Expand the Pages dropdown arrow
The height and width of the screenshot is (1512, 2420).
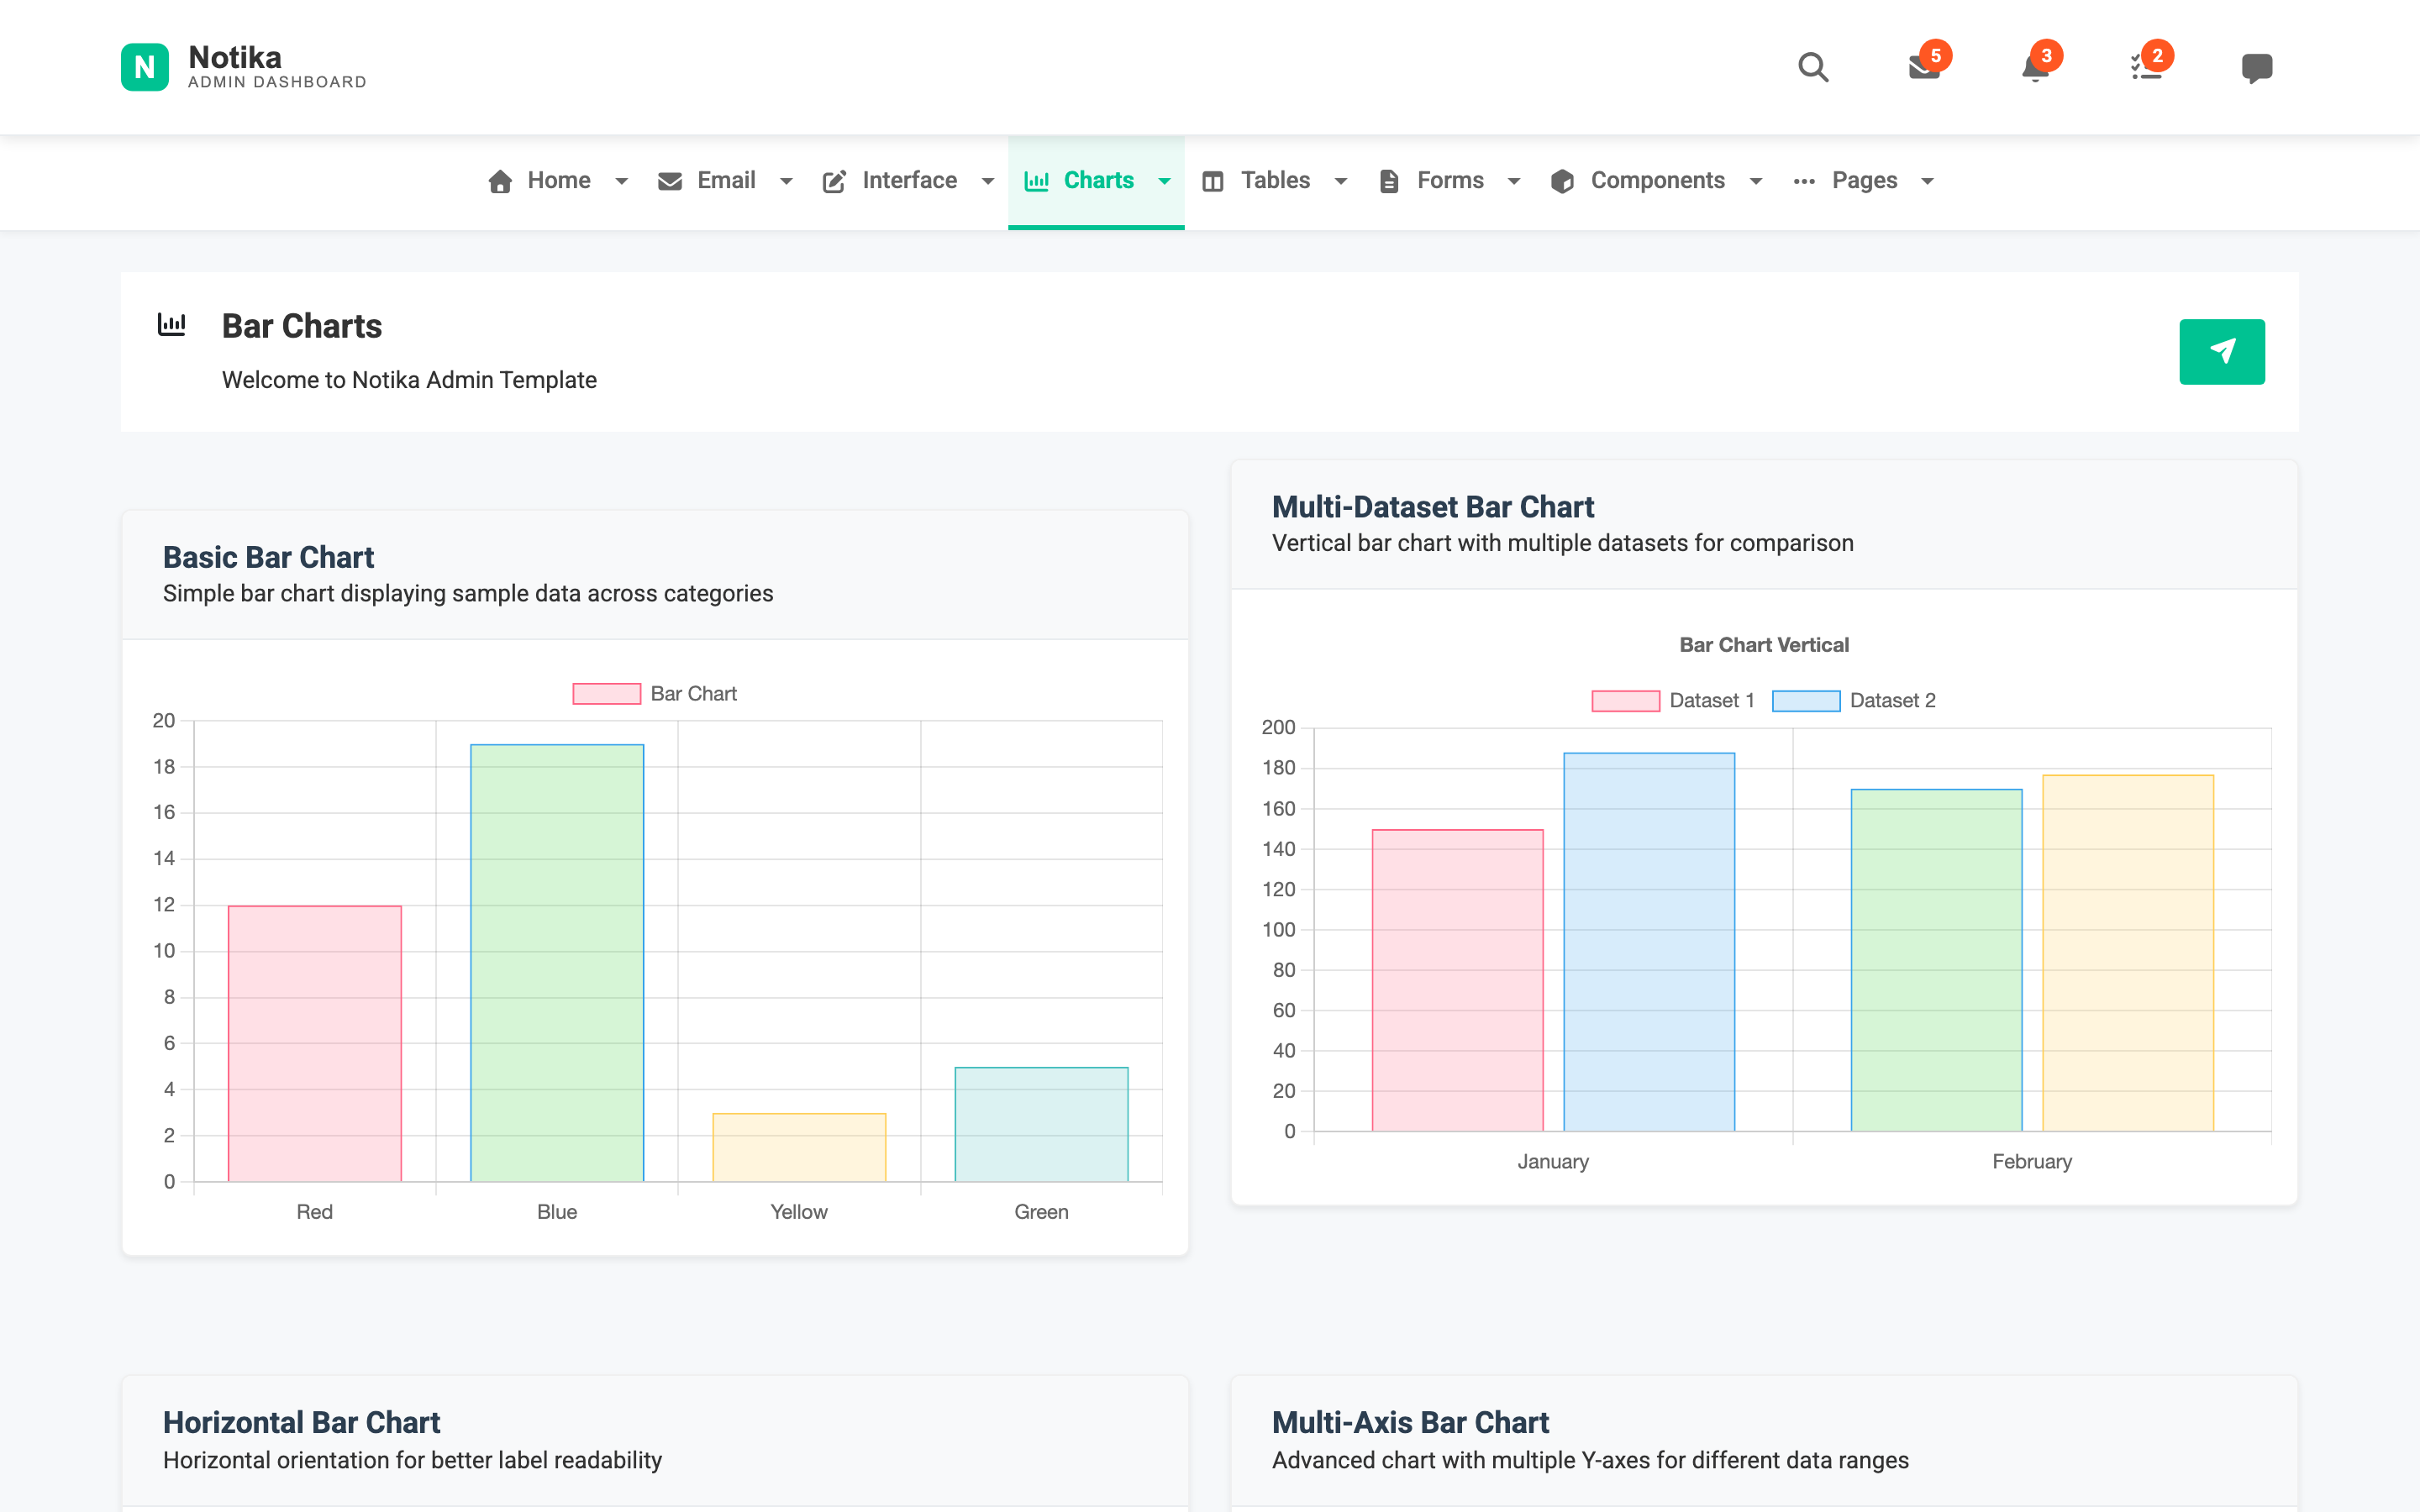click(x=1927, y=181)
